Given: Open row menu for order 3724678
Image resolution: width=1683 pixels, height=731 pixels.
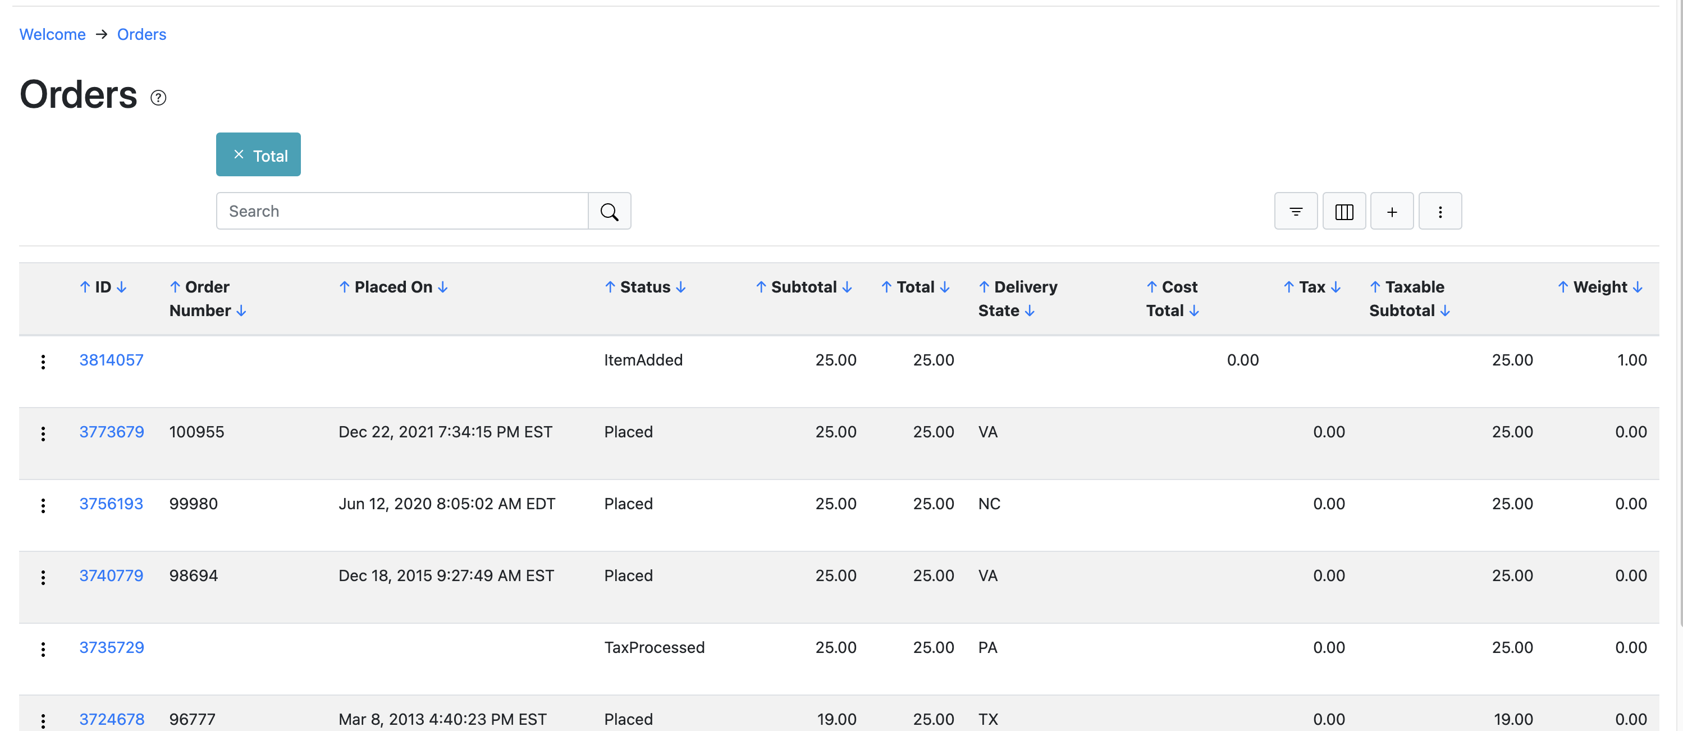Looking at the screenshot, I should (x=43, y=720).
